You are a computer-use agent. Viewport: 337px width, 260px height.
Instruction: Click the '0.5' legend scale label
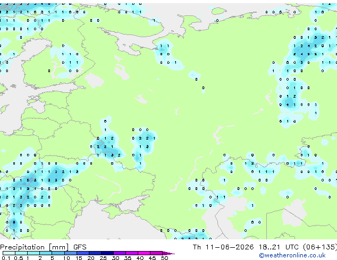click(x=19, y=258)
